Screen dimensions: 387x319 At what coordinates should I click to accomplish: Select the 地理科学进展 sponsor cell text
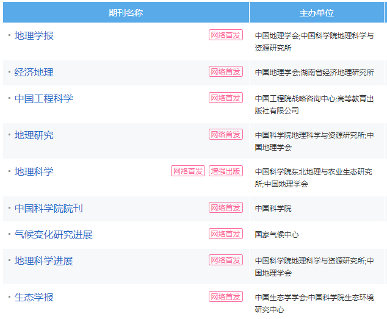point(314,267)
